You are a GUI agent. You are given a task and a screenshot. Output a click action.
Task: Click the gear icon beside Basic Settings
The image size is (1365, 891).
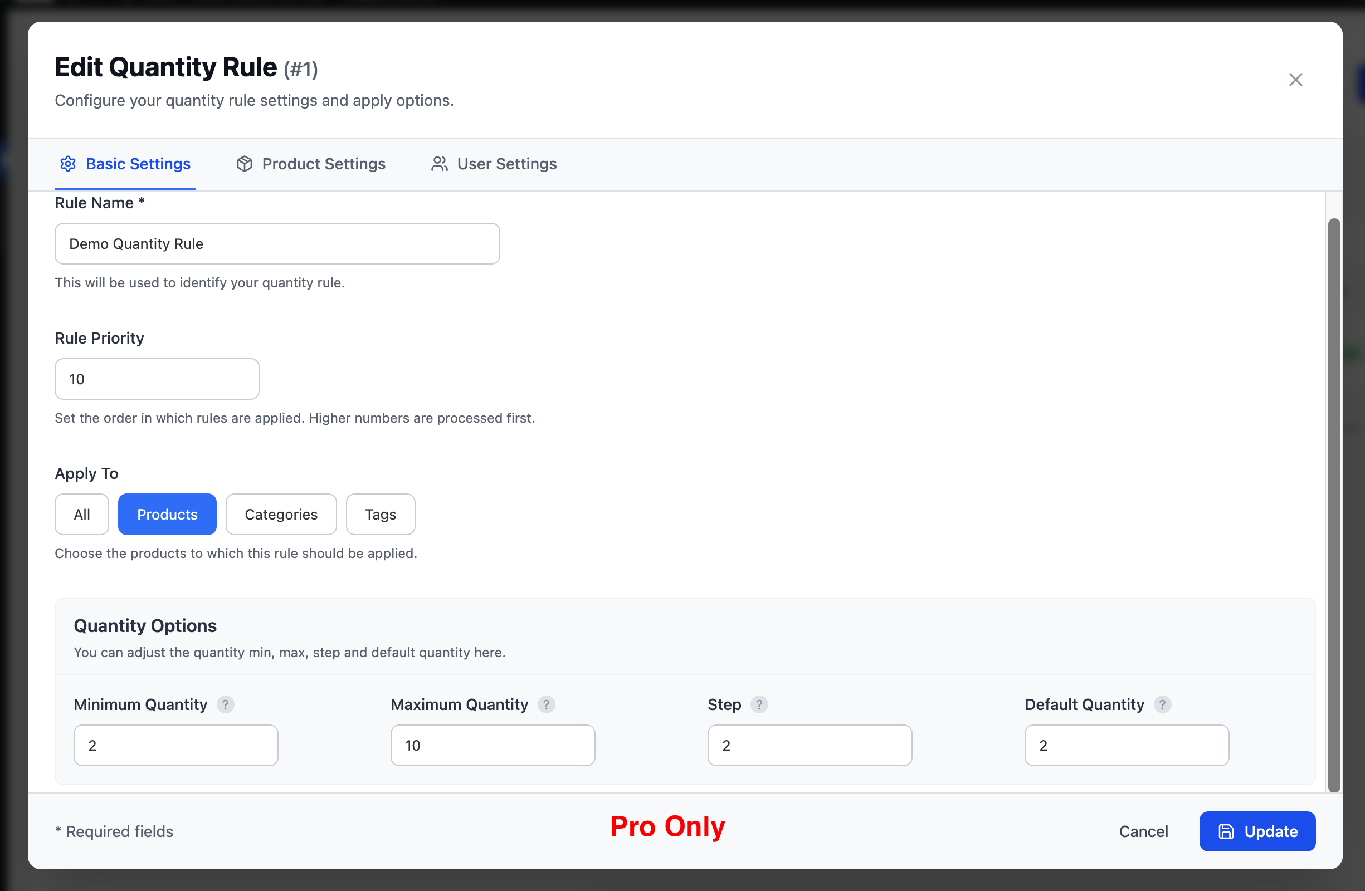click(67, 164)
